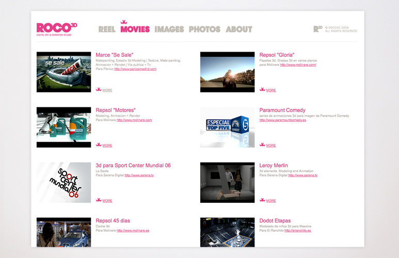Open Repsol 45 dias car thumbnail
The width and height of the screenshot is (399, 258).
point(63,232)
